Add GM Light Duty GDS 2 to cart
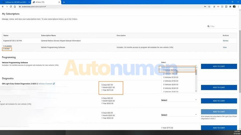The height and width of the screenshot is (135, 241). click(x=219, y=88)
